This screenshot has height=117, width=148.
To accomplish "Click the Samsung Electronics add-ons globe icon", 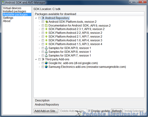I will (46, 67).
